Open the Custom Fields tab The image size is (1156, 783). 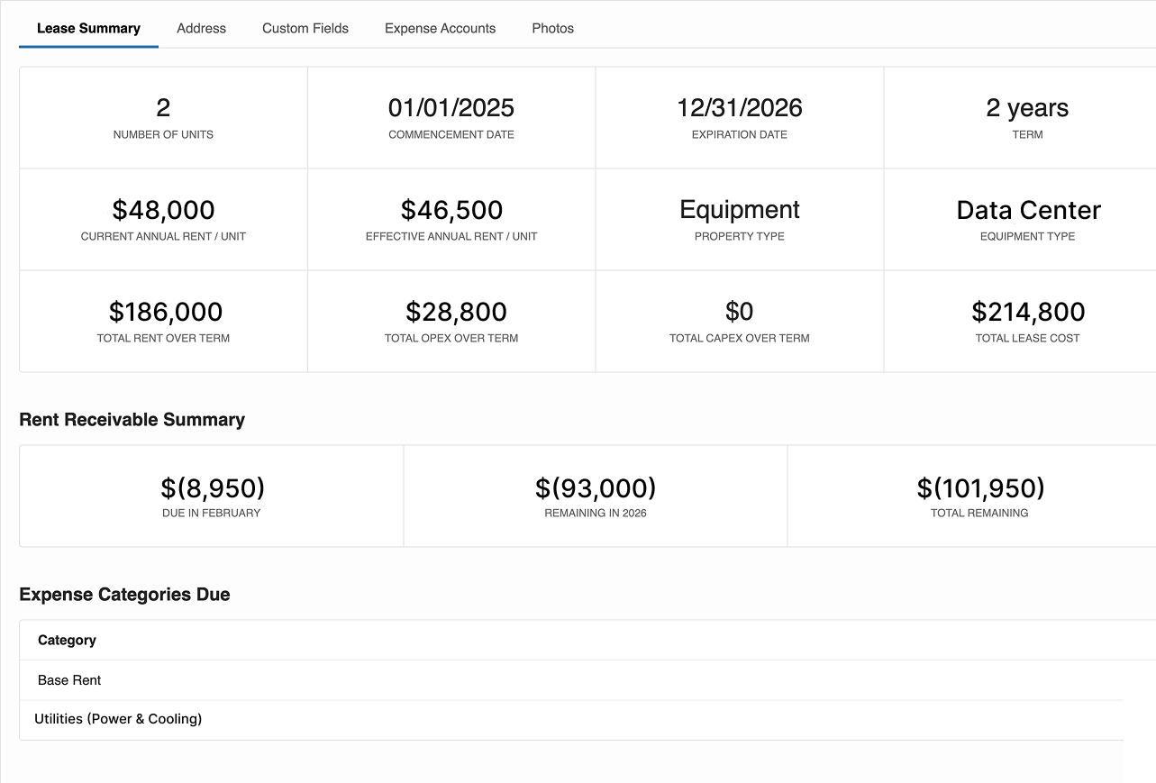(x=305, y=28)
